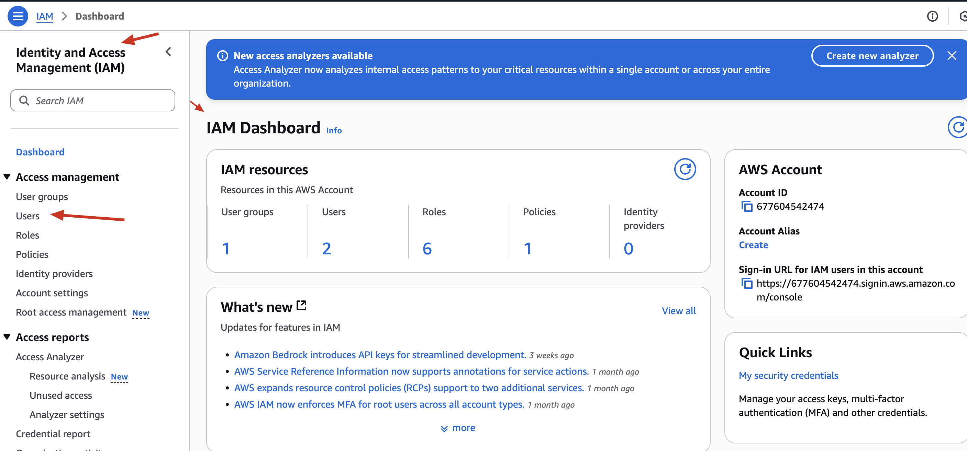This screenshot has height=451, width=967.
Task: Open the hamburger navigation menu
Action: (x=18, y=16)
